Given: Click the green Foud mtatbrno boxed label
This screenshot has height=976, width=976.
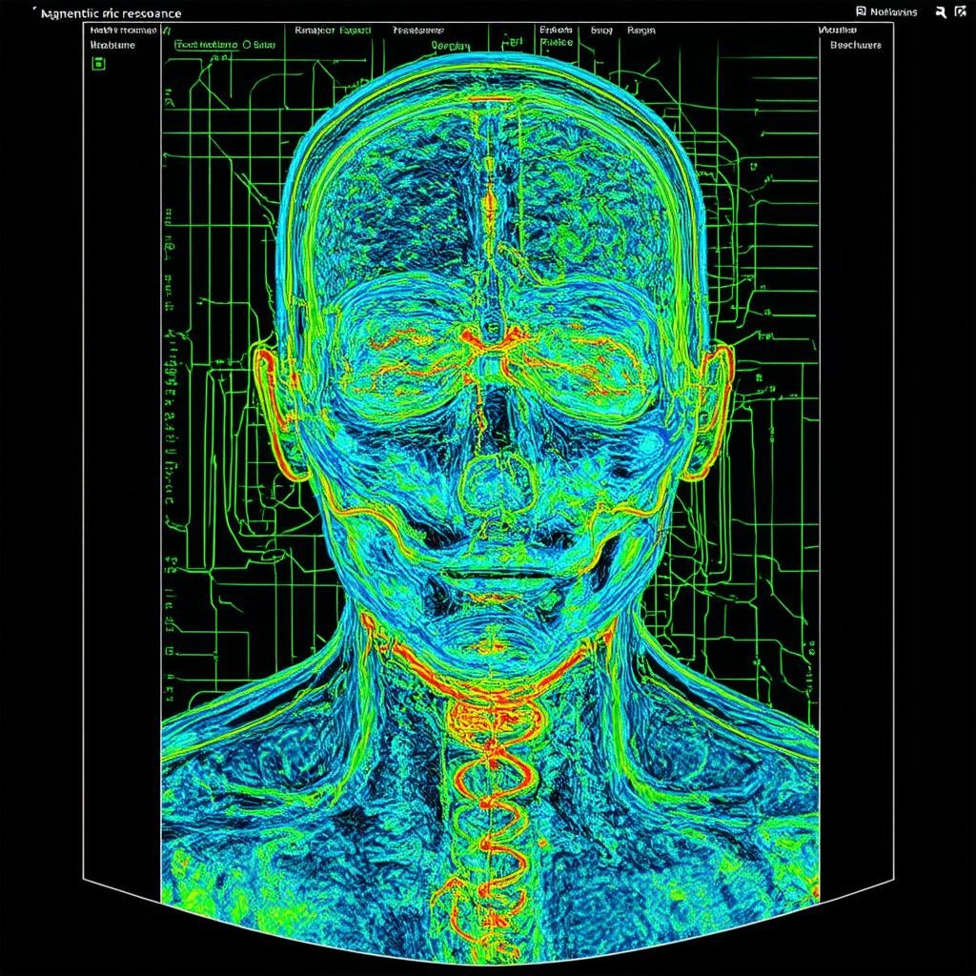Looking at the screenshot, I should click(x=206, y=44).
